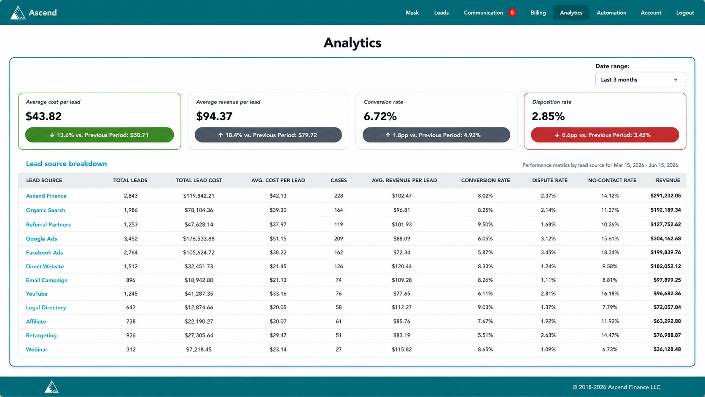Click total lead cost $176,533.88
The width and height of the screenshot is (705, 397).
199,239
